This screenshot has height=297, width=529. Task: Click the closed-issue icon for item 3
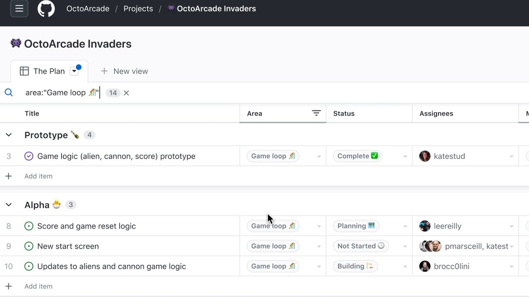click(x=29, y=156)
